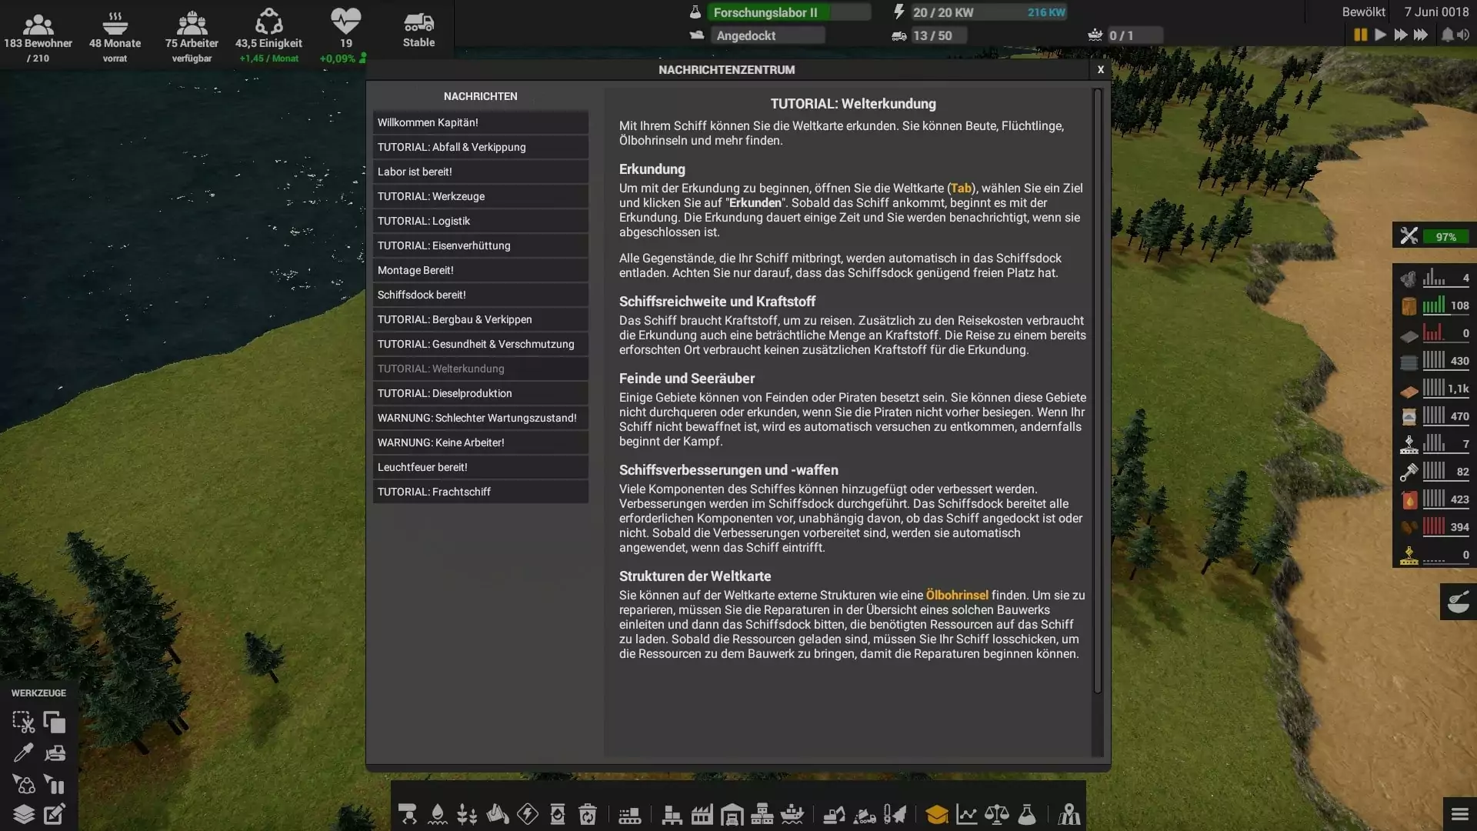Click the tutorial text scrollbar
Screen dimensions: 1477x831
(1098, 391)
